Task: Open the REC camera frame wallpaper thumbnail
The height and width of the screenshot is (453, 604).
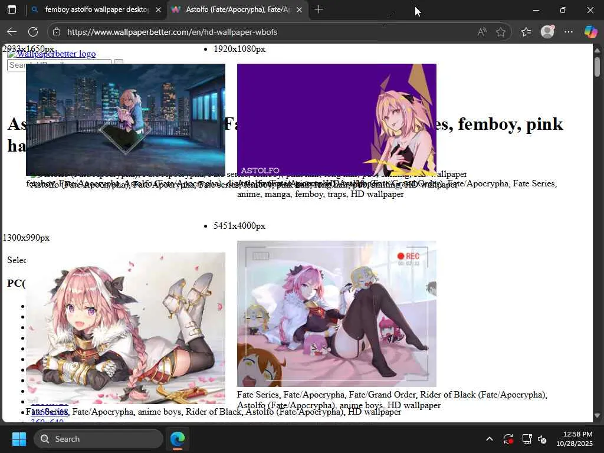Action: (x=337, y=314)
